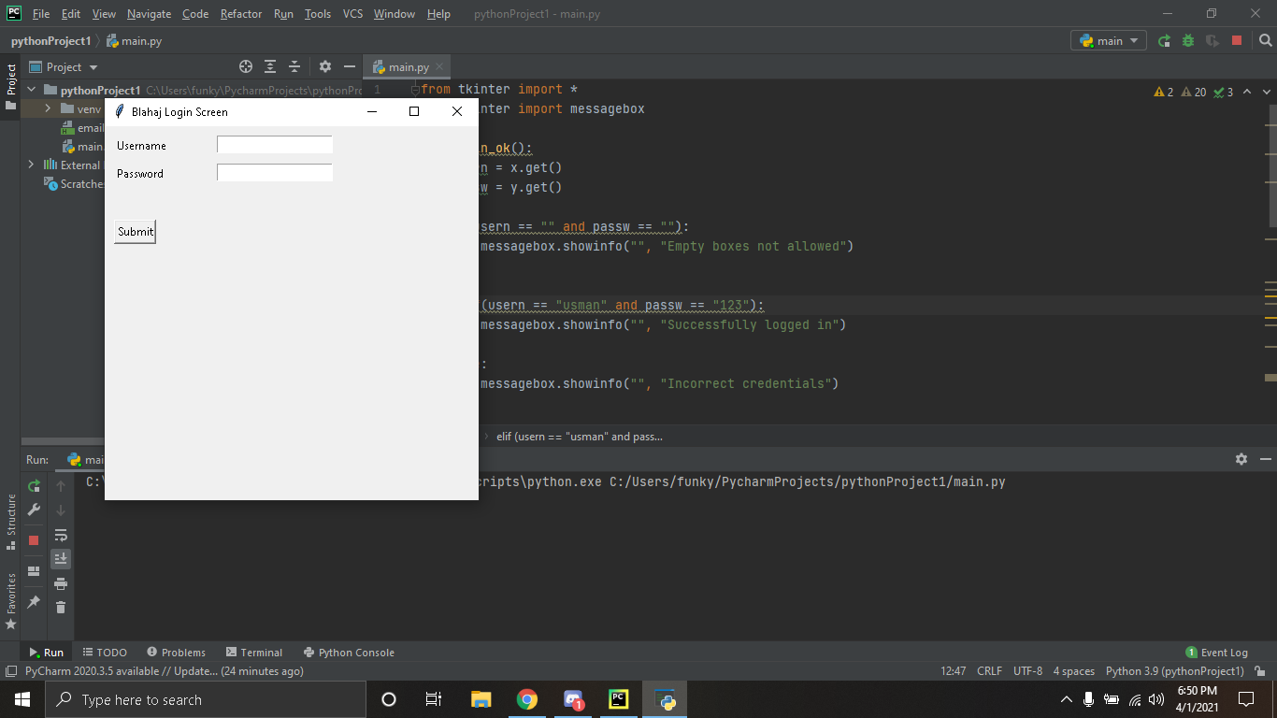Click the print icon in Run panel
This screenshot has width=1277, height=718.
click(x=61, y=583)
